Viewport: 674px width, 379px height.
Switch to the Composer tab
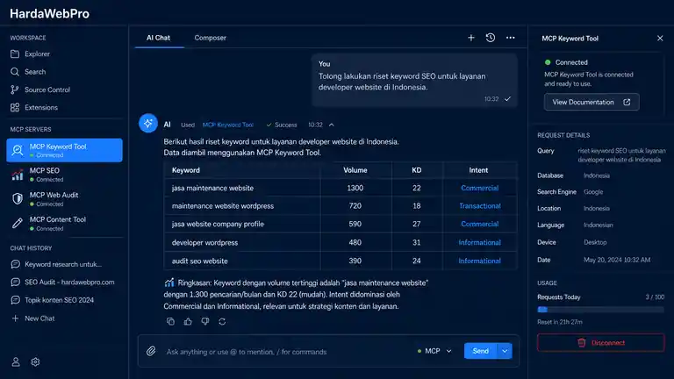coord(211,38)
